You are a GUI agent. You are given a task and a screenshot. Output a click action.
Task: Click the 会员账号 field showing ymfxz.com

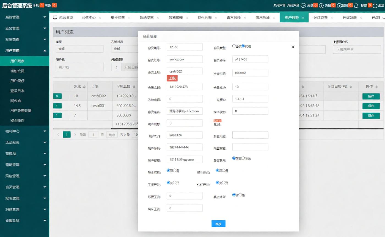185,59
